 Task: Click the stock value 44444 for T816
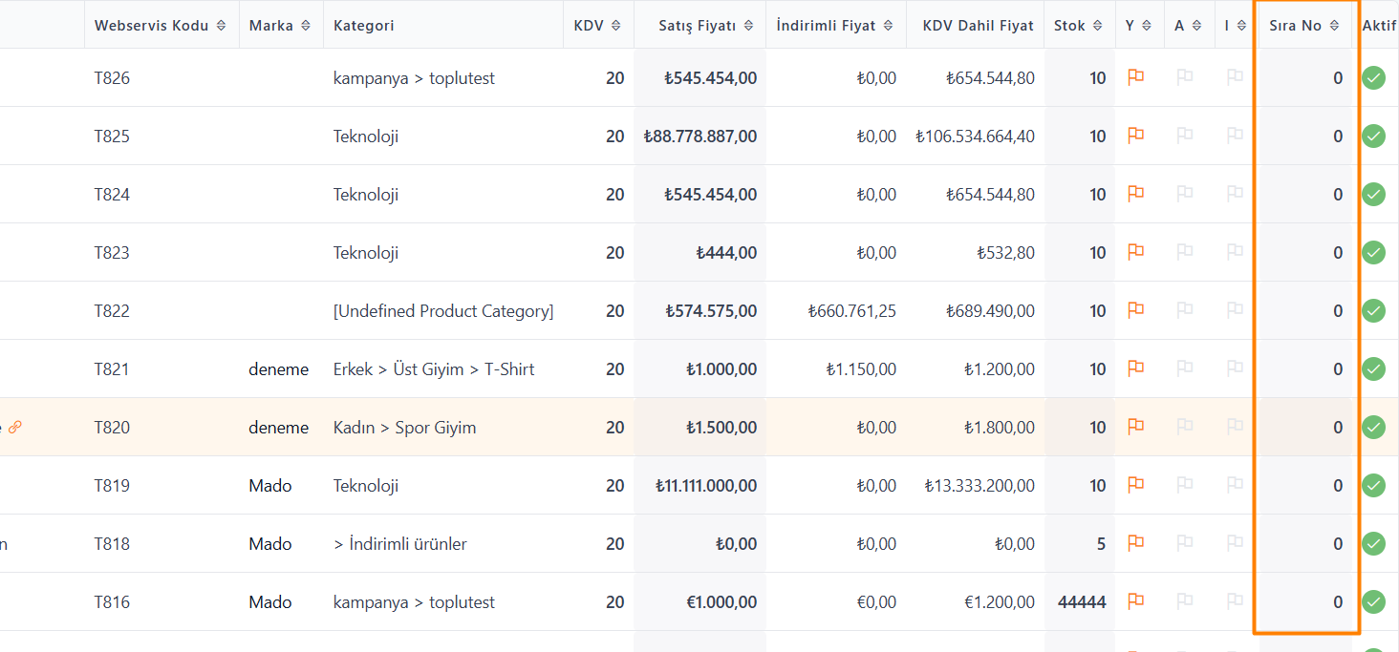point(1082,602)
